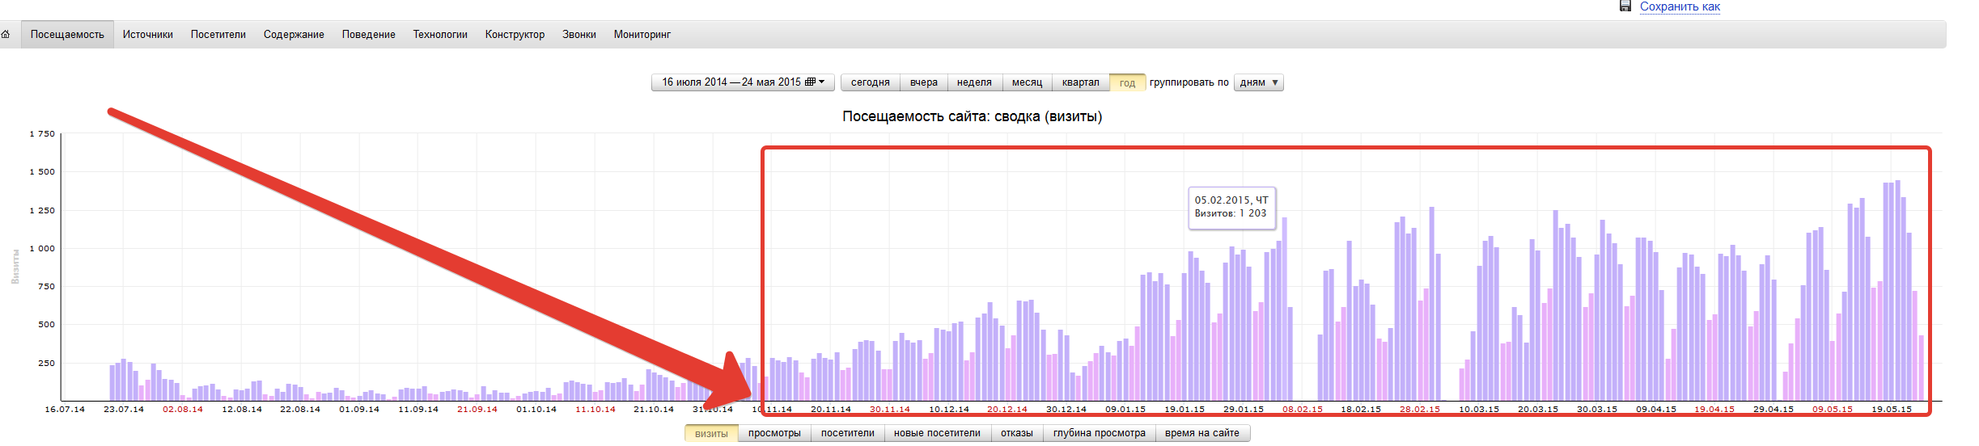The width and height of the screenshot is (1979, 446).
Task: Switch to the посетители chart tab
Action: [x=847, y=433]
